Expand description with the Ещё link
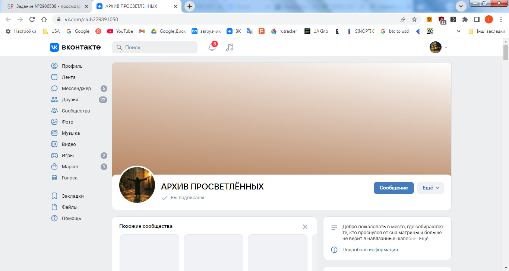The image size is (509, 271). pos(424,239)
